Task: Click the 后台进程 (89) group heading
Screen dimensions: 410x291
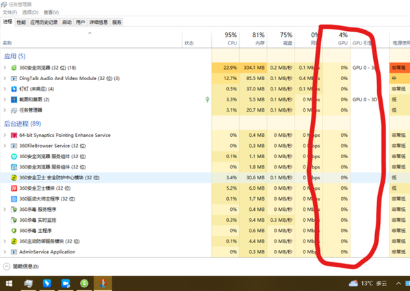Action: coord(23,124)
